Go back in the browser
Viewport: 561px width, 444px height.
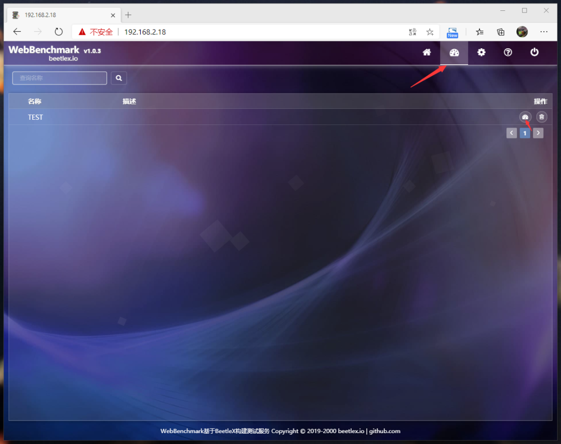(17, 32)
